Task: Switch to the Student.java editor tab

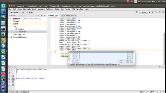Action: pos(69,16)
